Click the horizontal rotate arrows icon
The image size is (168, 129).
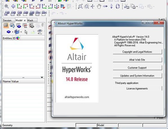[105, 6]
